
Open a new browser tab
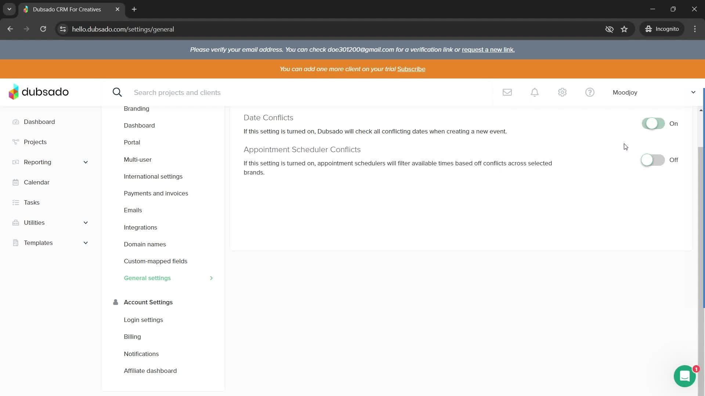click(134, 9)
